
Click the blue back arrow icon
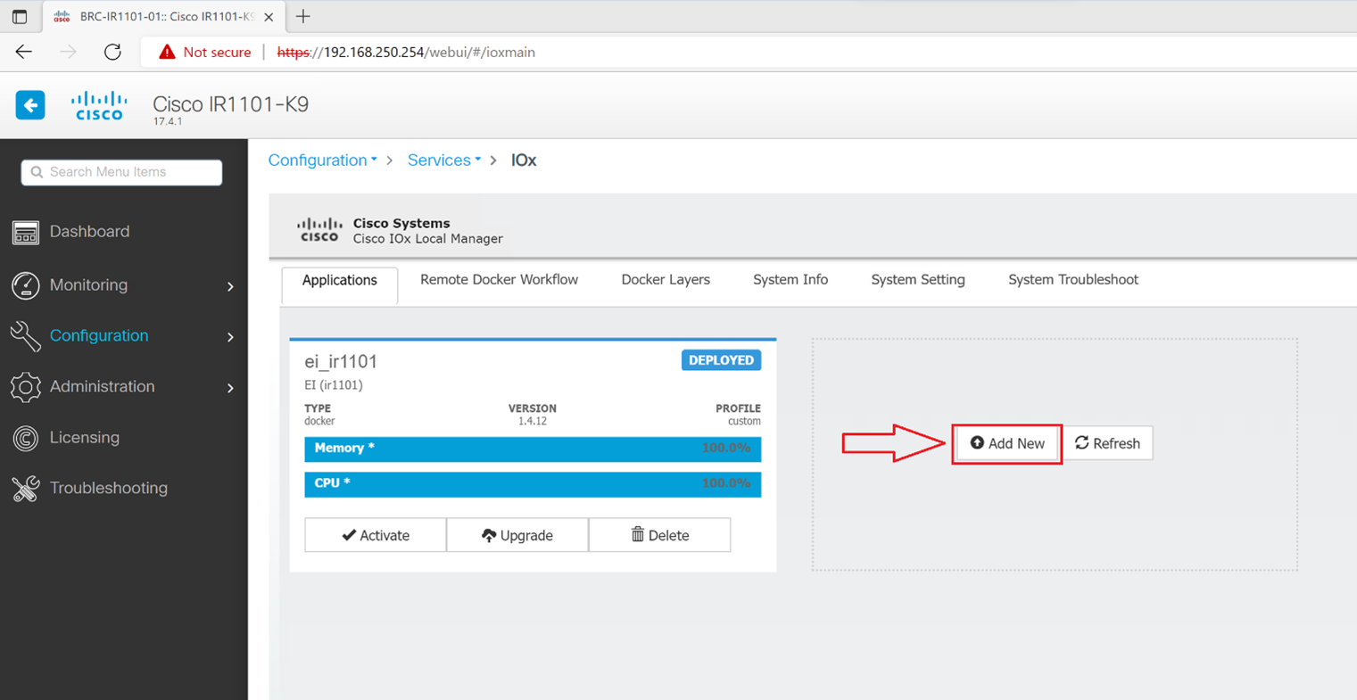coord(30,105)
